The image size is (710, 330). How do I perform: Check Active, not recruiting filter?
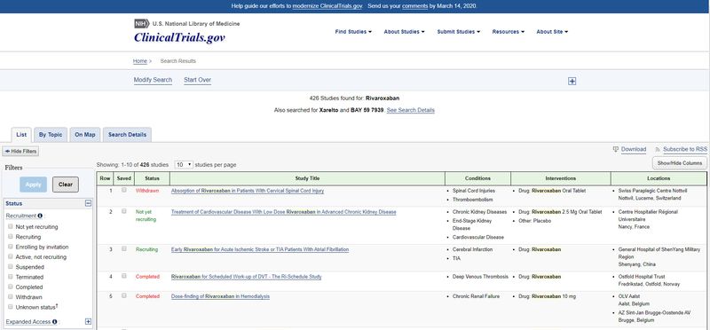pyautogui.click(x=11, y=256)
